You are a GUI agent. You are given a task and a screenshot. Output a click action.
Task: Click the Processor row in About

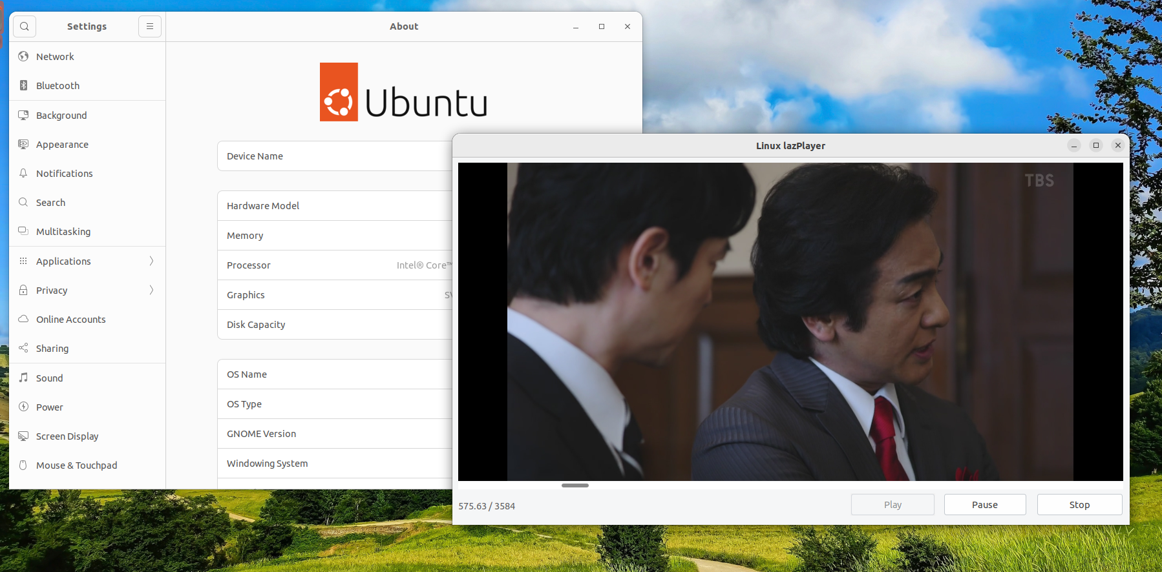pos(335,265)
